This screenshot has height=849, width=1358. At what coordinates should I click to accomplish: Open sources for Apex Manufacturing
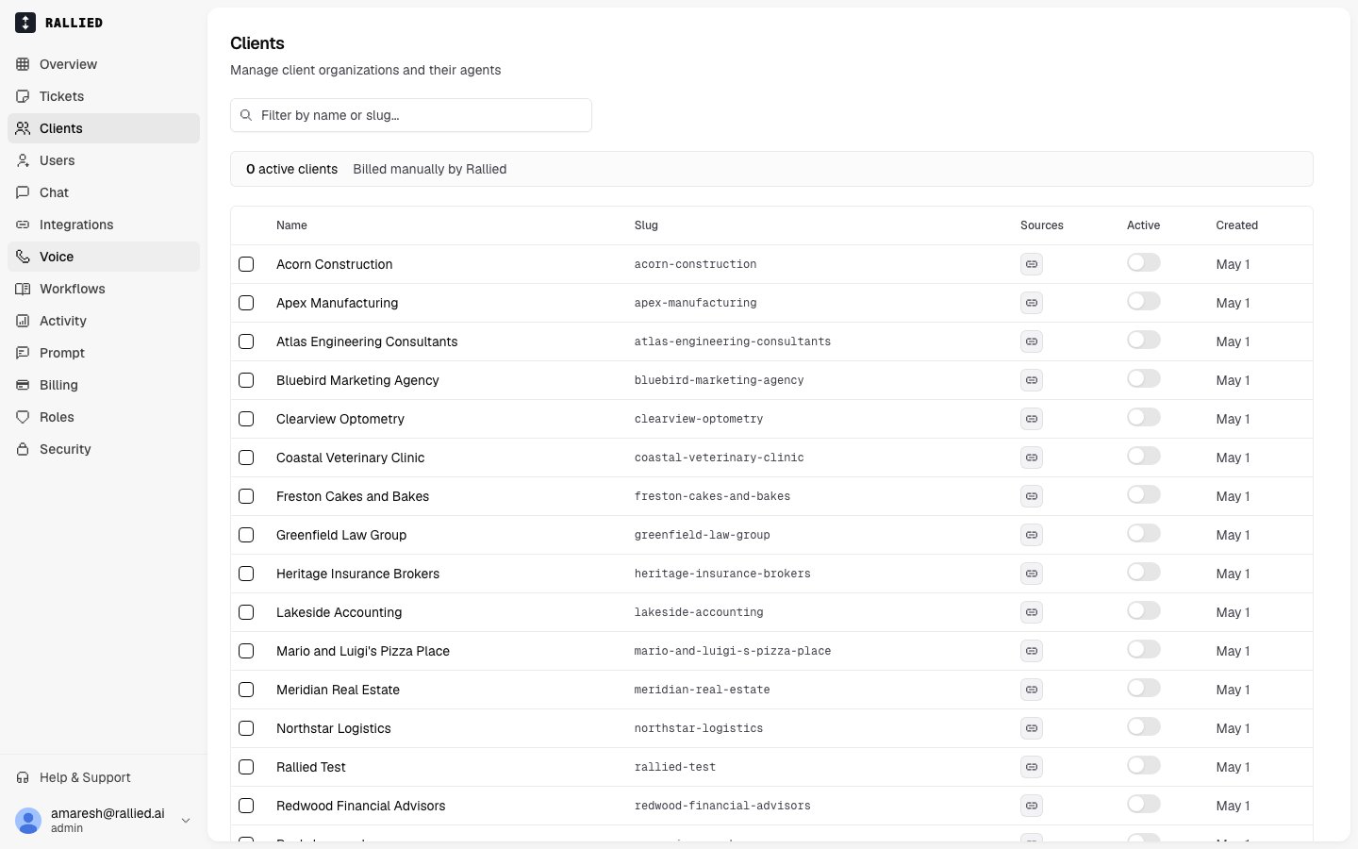(1032, 303)
